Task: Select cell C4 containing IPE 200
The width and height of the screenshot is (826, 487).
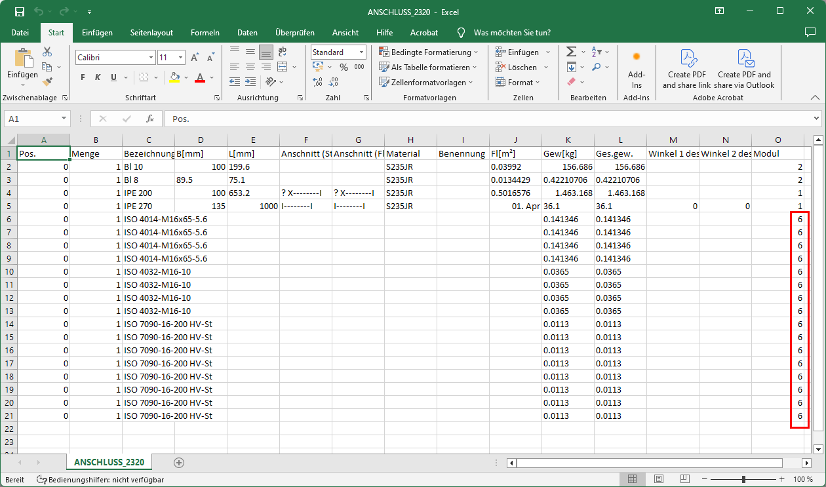Action: click(148, 193)
